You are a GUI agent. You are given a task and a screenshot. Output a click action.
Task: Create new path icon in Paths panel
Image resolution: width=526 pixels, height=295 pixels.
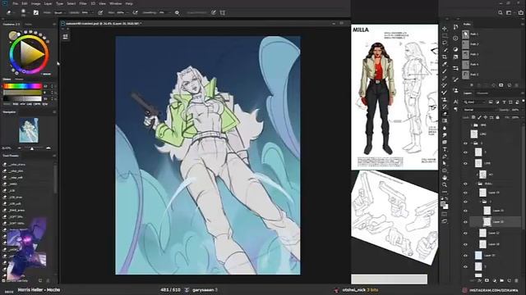click(x=509, y=85)
